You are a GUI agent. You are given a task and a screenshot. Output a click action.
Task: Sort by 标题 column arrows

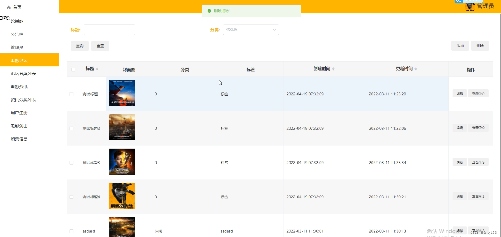pos(97,69)
